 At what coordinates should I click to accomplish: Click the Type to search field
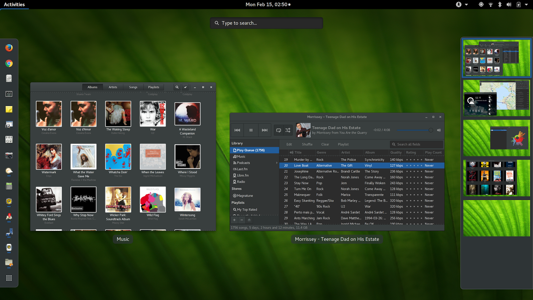(x=266, y=23)
